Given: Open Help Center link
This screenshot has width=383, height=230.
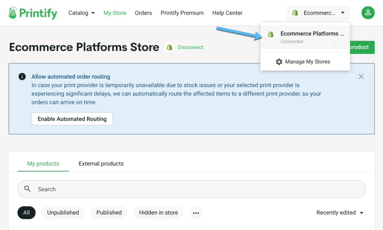Looking at the screenshot, I should tap(227, 13).
